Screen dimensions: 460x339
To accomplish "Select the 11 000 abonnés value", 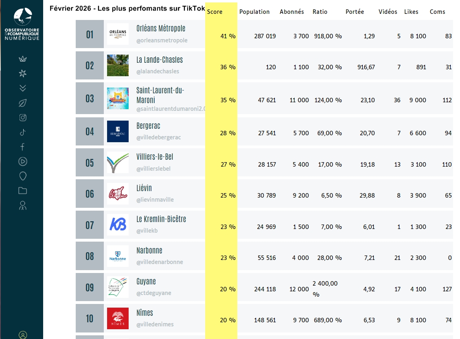I will click(299, 100).
